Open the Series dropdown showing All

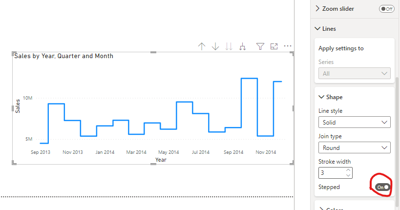(x=355, y=73)
